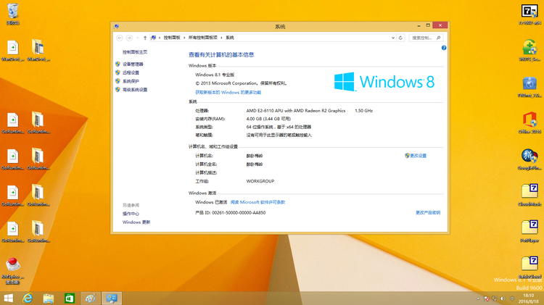Open the 360TS Security installer desktop icon
The image size is (544, 305).
tap(529, 51)
